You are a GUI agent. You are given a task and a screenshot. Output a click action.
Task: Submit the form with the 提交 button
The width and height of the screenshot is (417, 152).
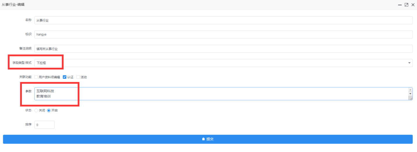[208, 139]
